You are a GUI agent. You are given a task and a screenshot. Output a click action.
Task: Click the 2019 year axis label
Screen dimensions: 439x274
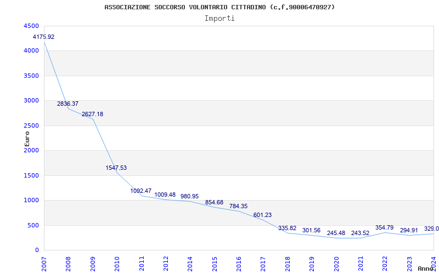312,264
